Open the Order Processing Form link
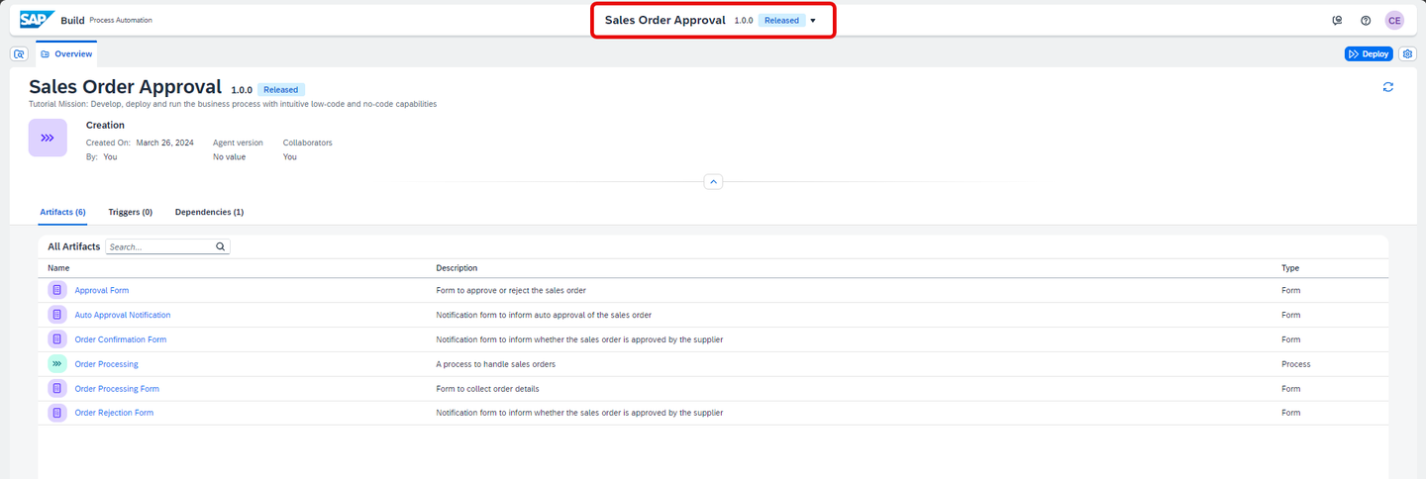The image size is (1426, 479). [117, 388]
